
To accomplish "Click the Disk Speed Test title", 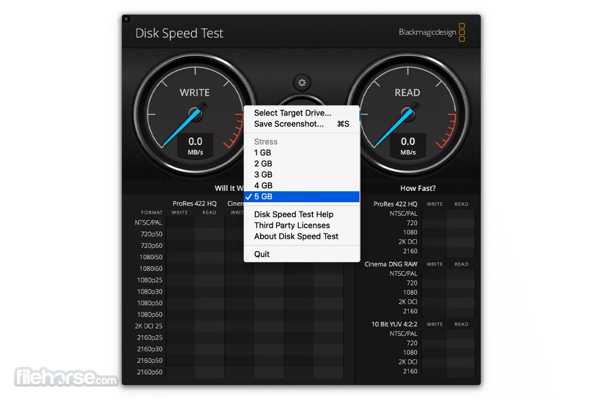I will [179, 33].
